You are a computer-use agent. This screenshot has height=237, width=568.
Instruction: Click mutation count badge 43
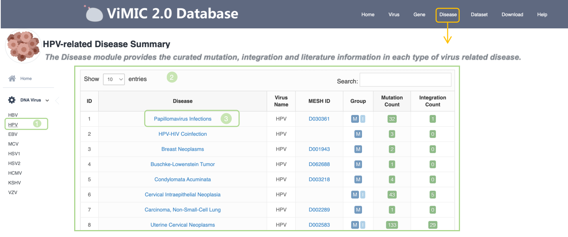pos(392,195)
